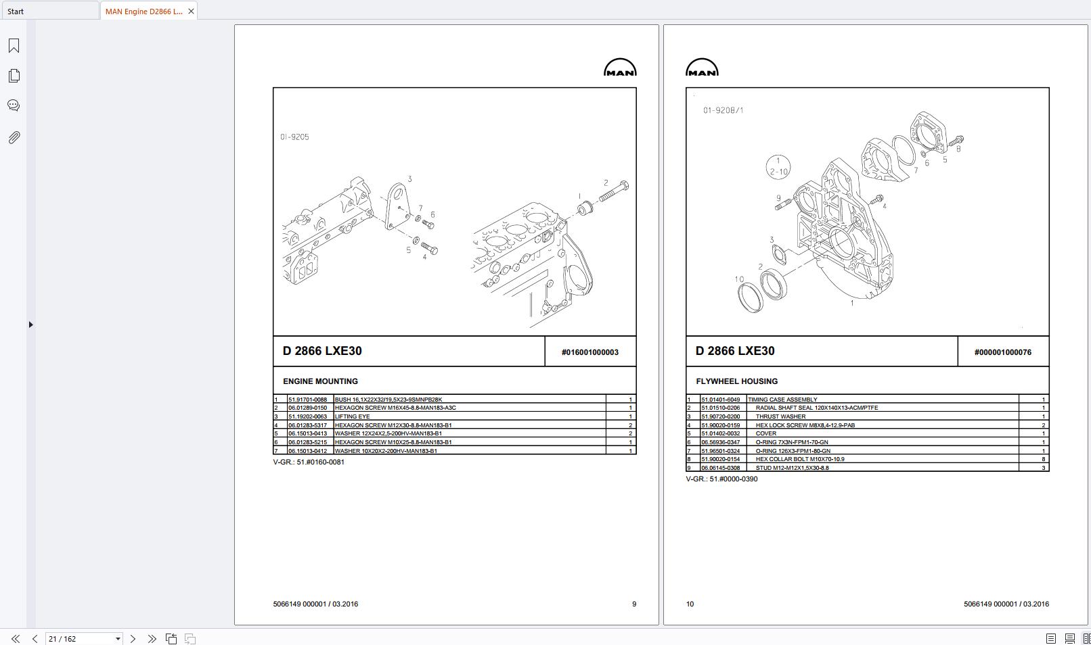Go to the next page

pyautogui.click(x=133, y=638)
